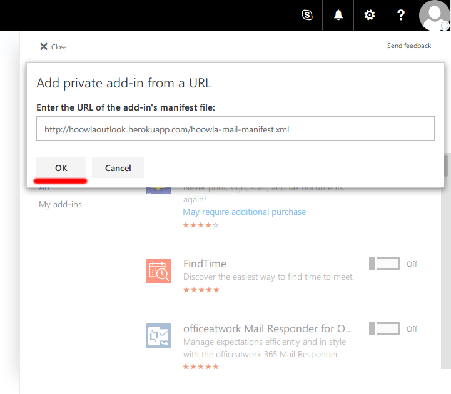Click the officeatwork Mail Responder icon
Viewport: 451px width, 394px height.
pos(158,336)
